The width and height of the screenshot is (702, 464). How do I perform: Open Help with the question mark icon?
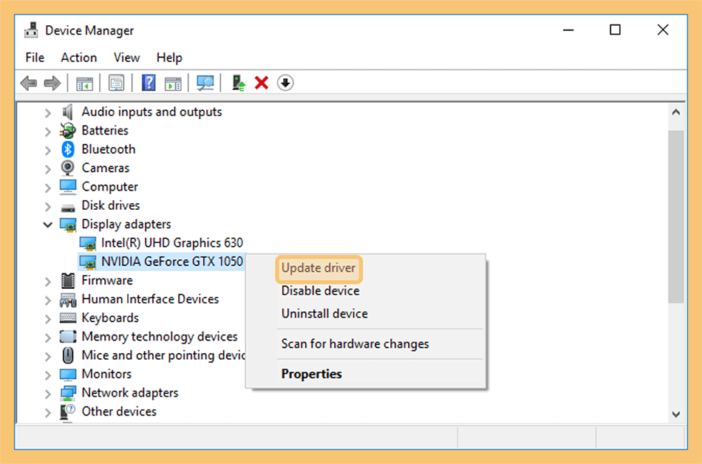coord(149,83)
